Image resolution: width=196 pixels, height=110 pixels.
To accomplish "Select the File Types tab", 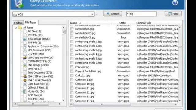I will 31,22.
